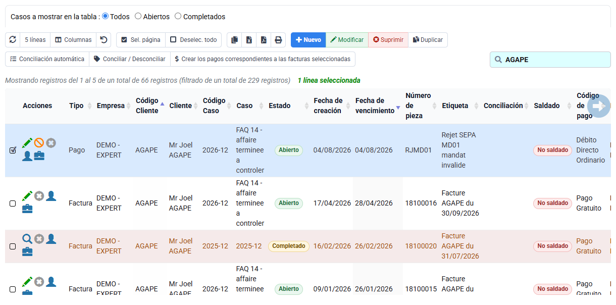Sort by the Caso column header

[250, 106]
